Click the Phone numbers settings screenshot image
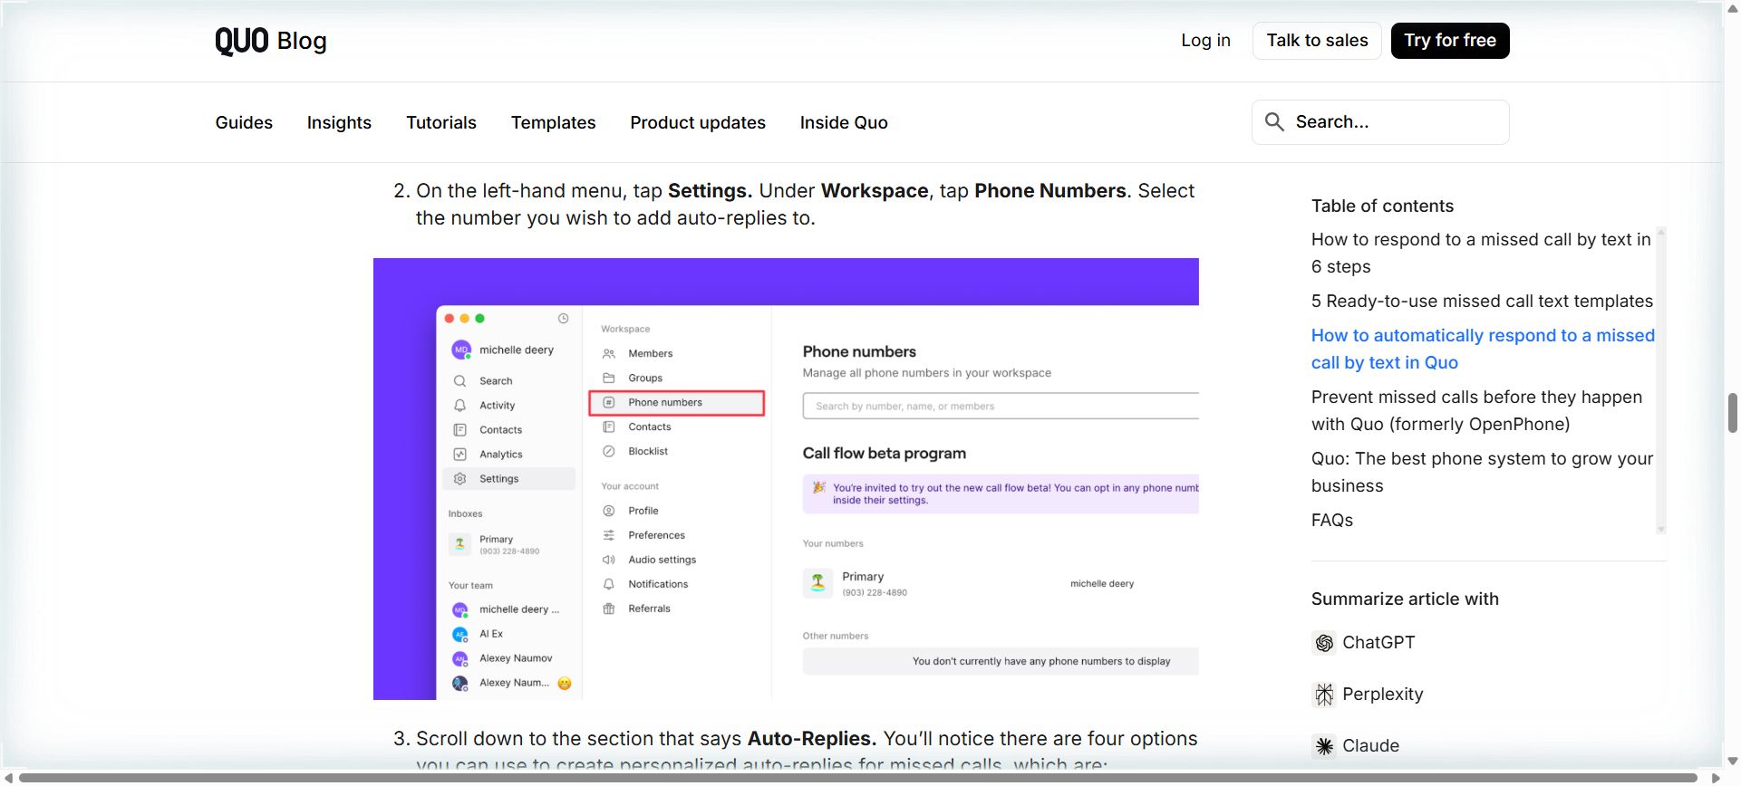The image size is (1741, 786). tap(786, 479)
